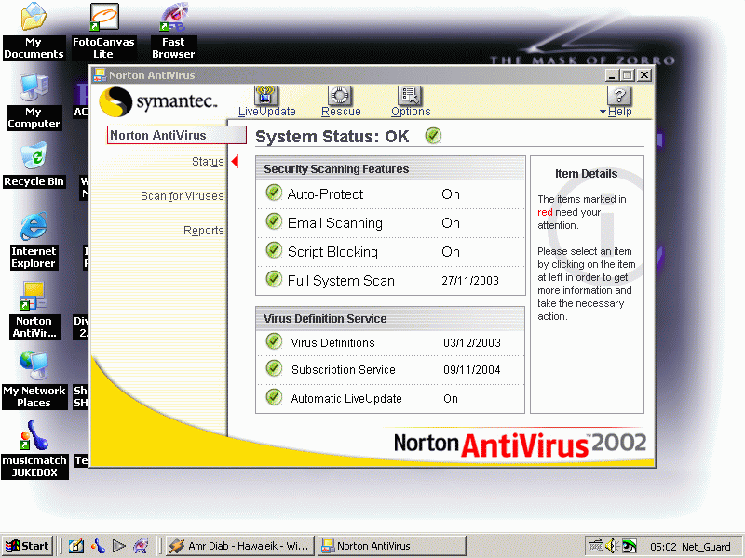Open My Computer on the desktop
Viewport: 745px width, 558px height.
click(x=34, y=101)
